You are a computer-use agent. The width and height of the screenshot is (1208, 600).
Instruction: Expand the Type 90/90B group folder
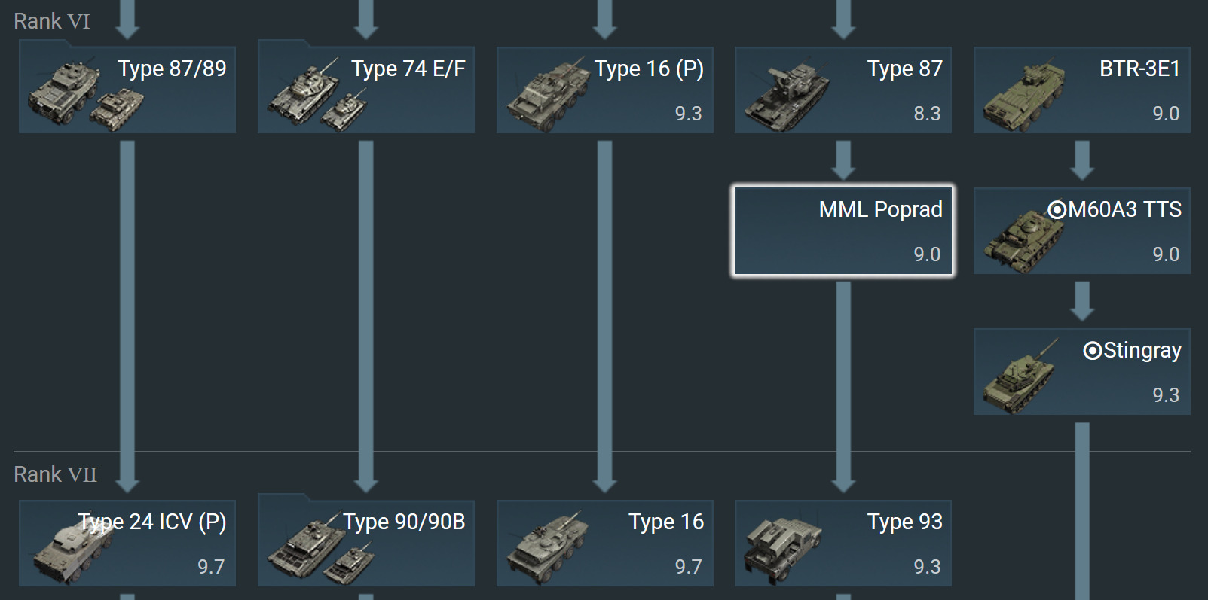[366, 543]
